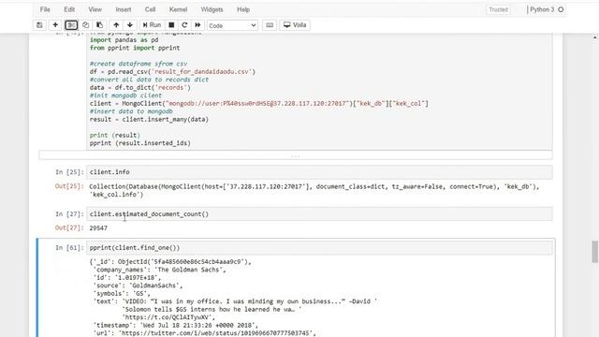Click the twitter.com url in output
The width and height of the screenshot is (599, 337).
[x=217, y=333]
